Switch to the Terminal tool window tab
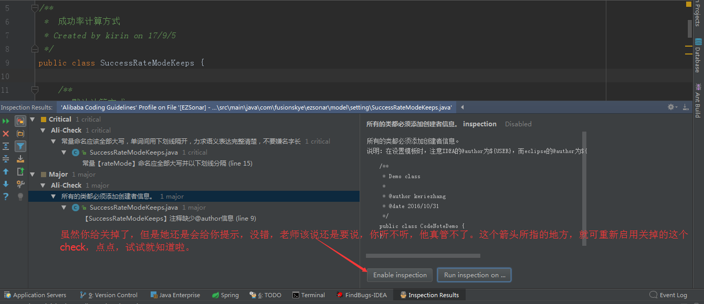 coord(309,295)
